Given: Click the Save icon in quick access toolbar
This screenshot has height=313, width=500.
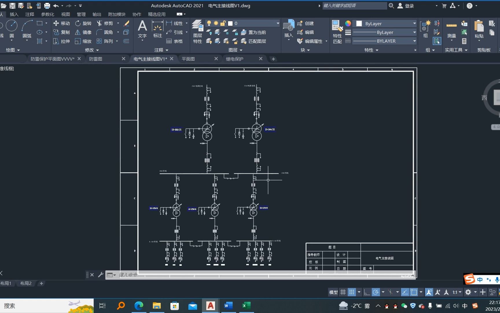Looking at the screenshot, I should pos(12,6).
